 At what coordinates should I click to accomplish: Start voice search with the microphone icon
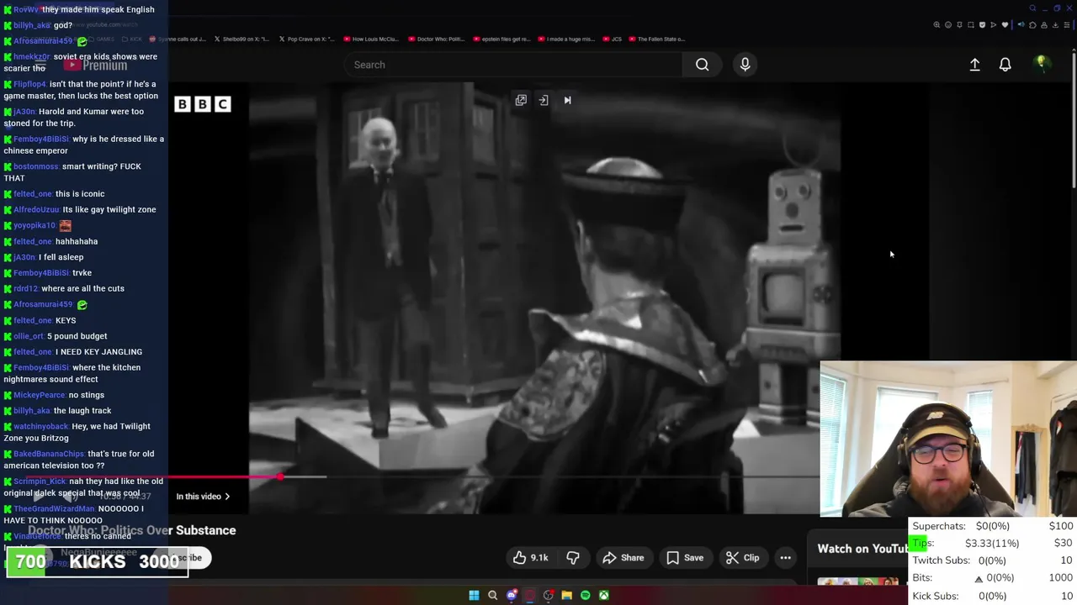click(745, 65)
